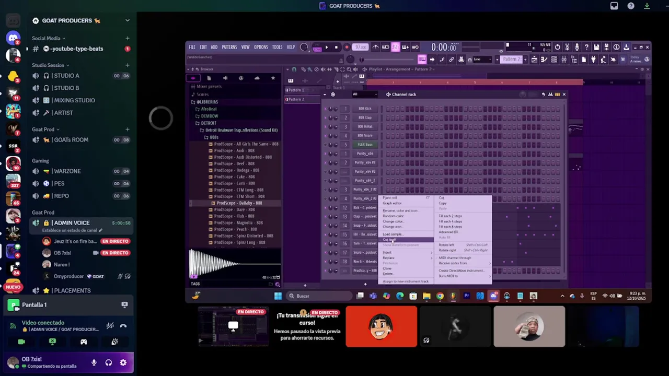
Task: Click FL Studio stop button
Action: tap(336, 48)
